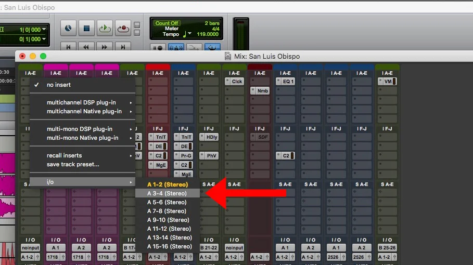Choose multi-mono DSP plug-in menu entry
473x265 pixels.
point(82,129)
